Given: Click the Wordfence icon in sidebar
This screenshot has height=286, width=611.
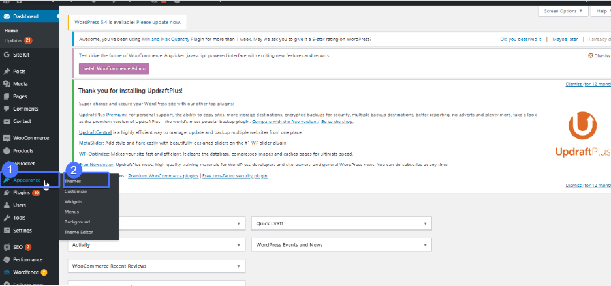Looking at the screenshot, I should click(7, 272).
